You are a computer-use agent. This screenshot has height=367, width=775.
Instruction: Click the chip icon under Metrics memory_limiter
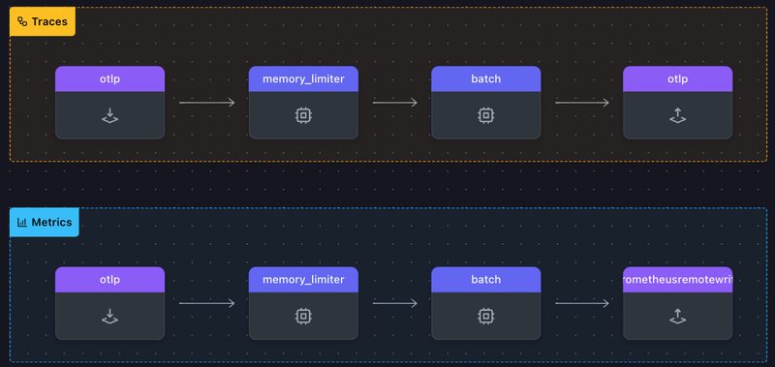(x=303, y=316)
